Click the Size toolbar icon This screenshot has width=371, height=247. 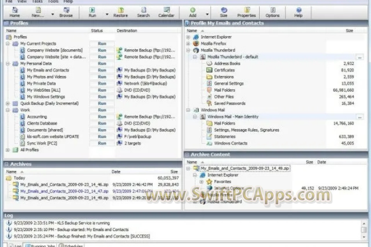pyautogui.click(x=224, y=12)
